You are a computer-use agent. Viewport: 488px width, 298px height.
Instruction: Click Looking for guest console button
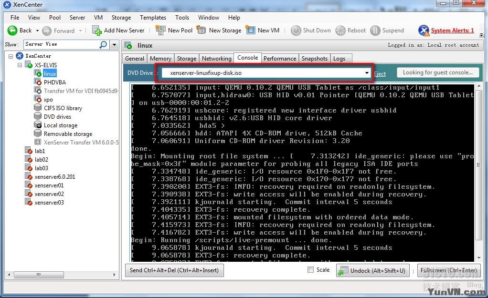click(437, 72)
